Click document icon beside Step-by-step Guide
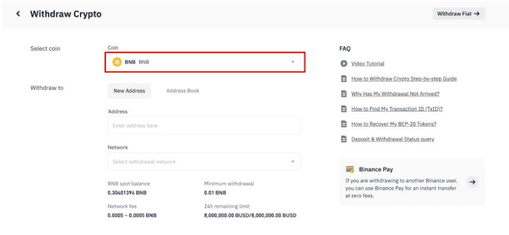509x235 pixels. (x=343, y=78)
